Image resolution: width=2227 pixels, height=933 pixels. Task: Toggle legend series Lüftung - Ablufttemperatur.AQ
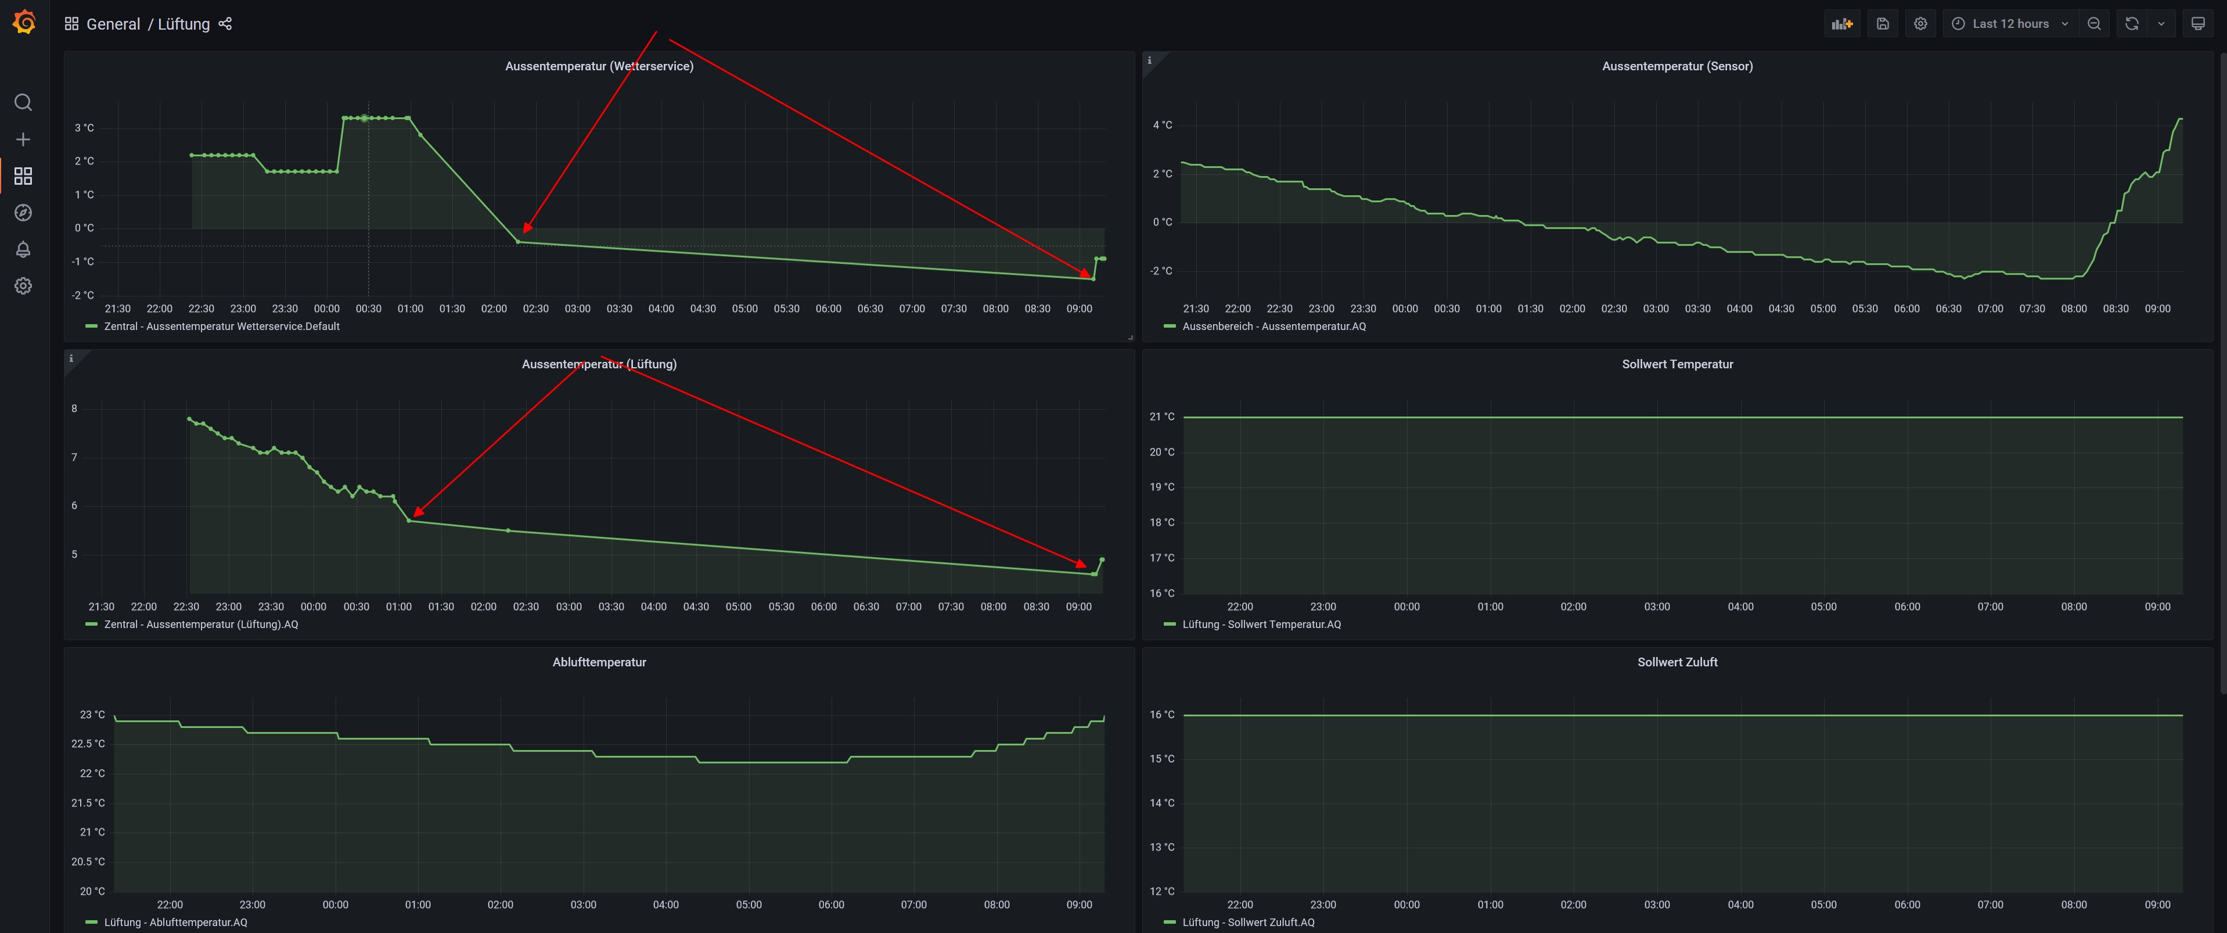[175, 923]
